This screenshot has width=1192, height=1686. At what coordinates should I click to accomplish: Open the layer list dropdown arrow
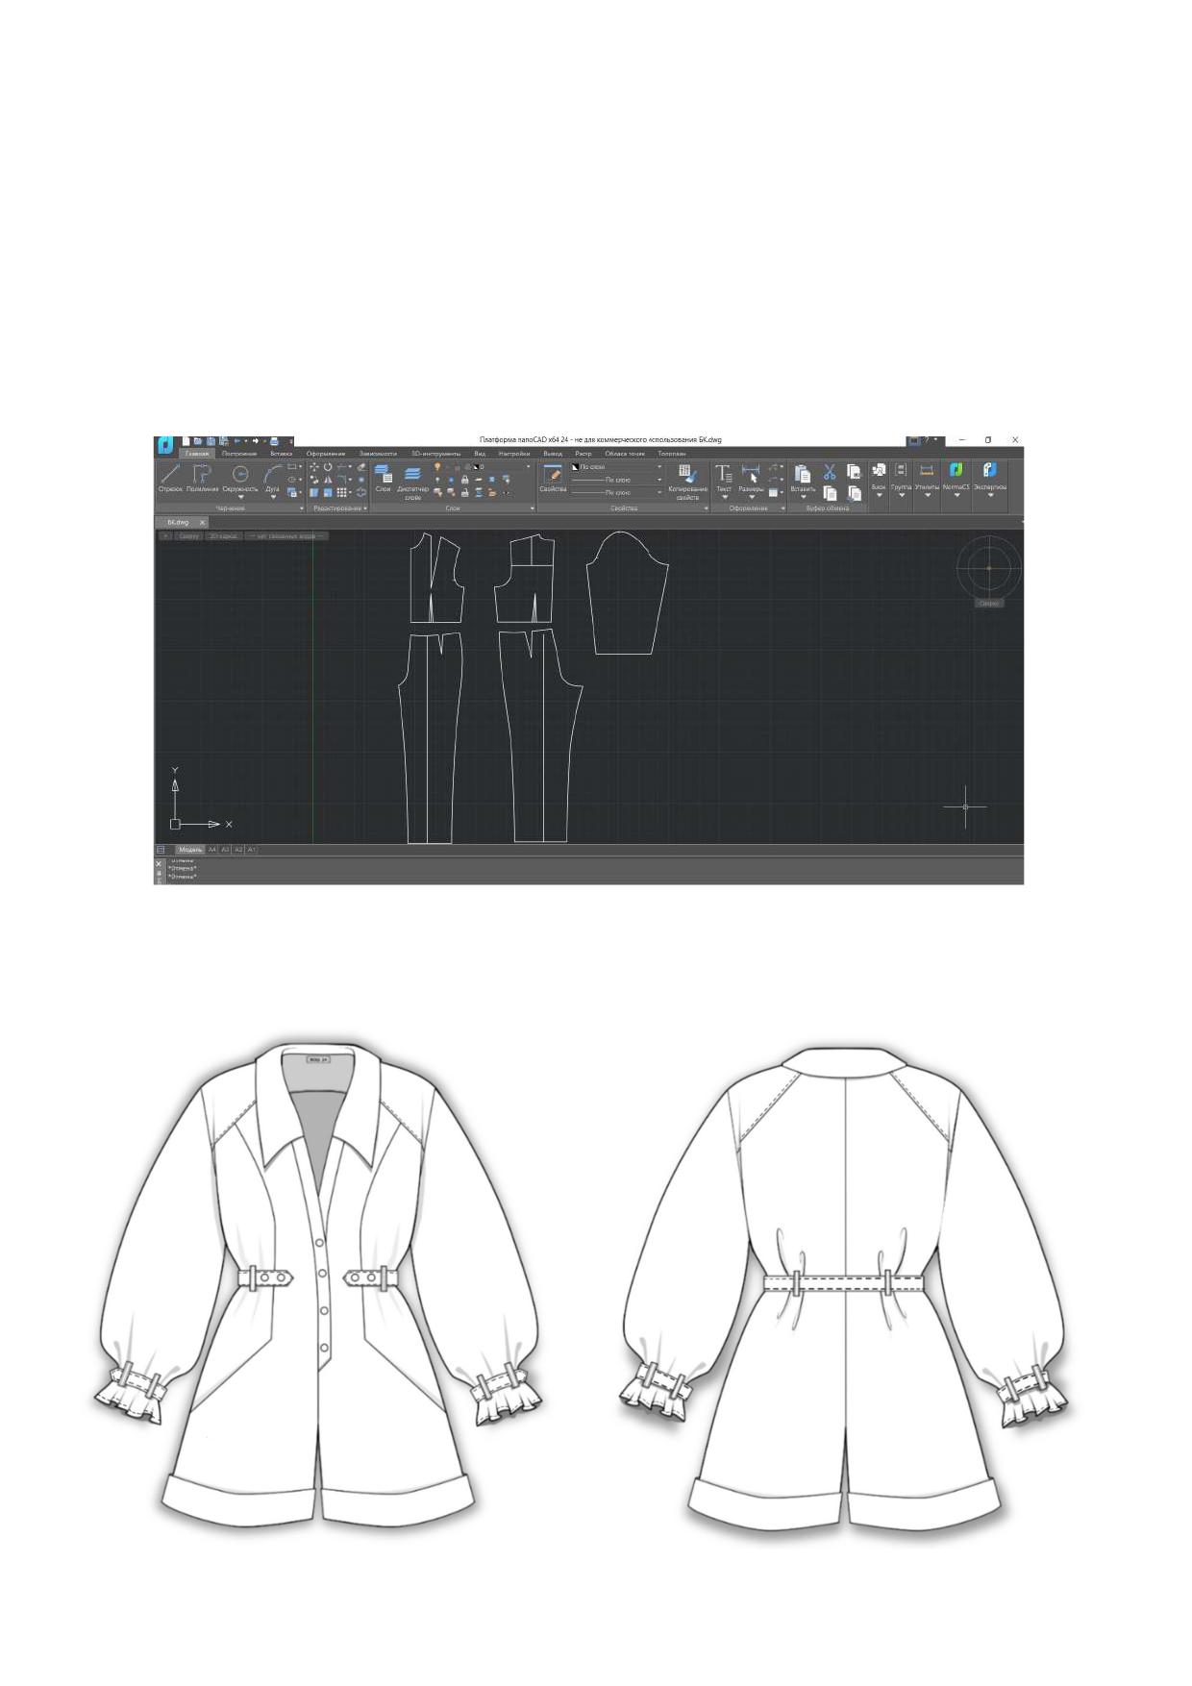coord(528,467)
